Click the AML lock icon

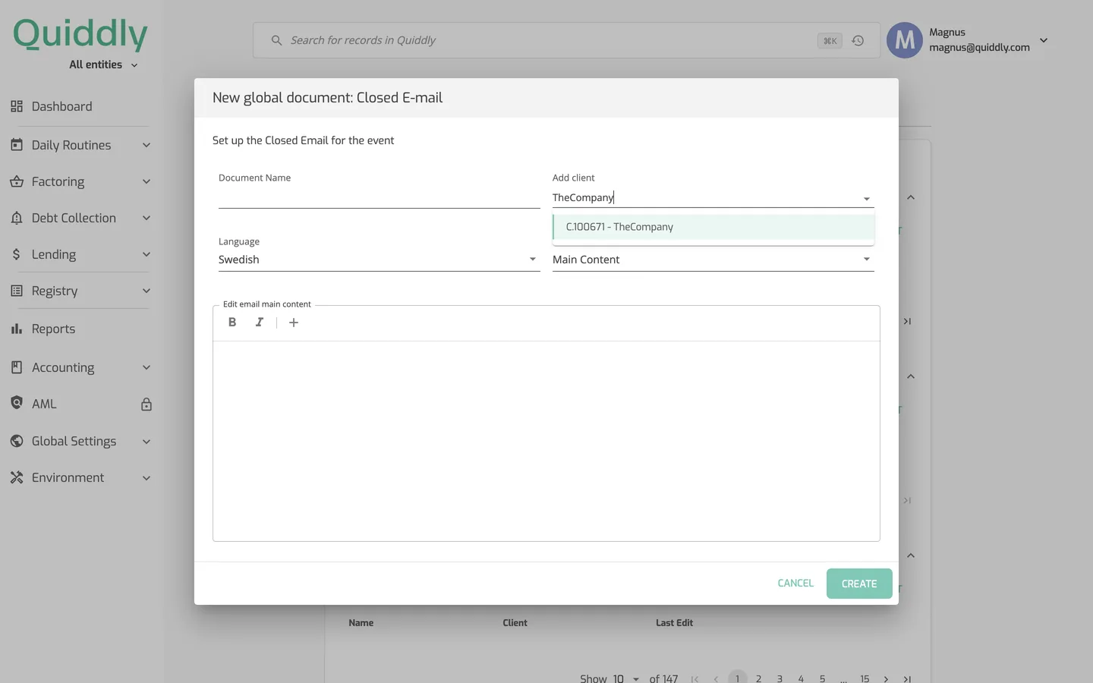pyautogui.click(x=146, y=404)
